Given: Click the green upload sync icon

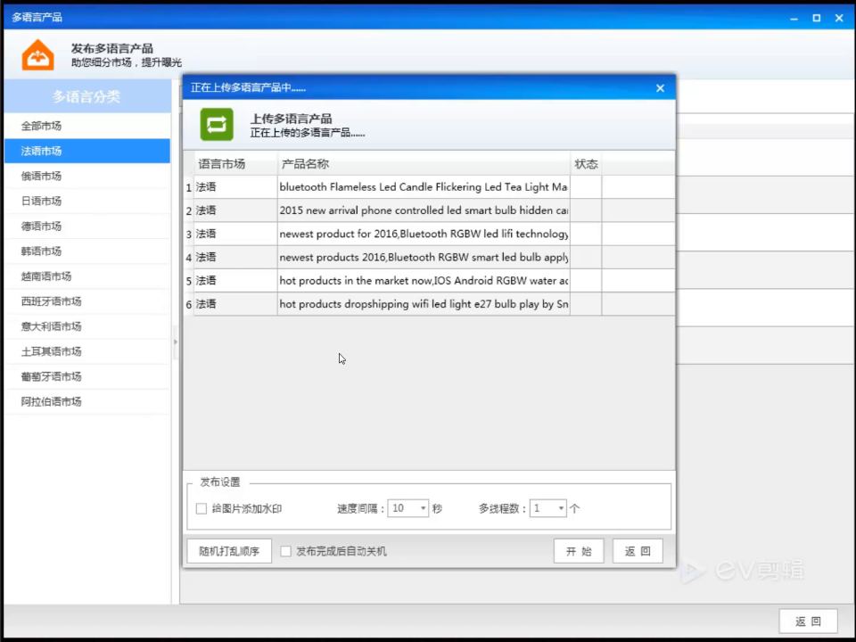Looking at the screenshot, I should (216, 125).
